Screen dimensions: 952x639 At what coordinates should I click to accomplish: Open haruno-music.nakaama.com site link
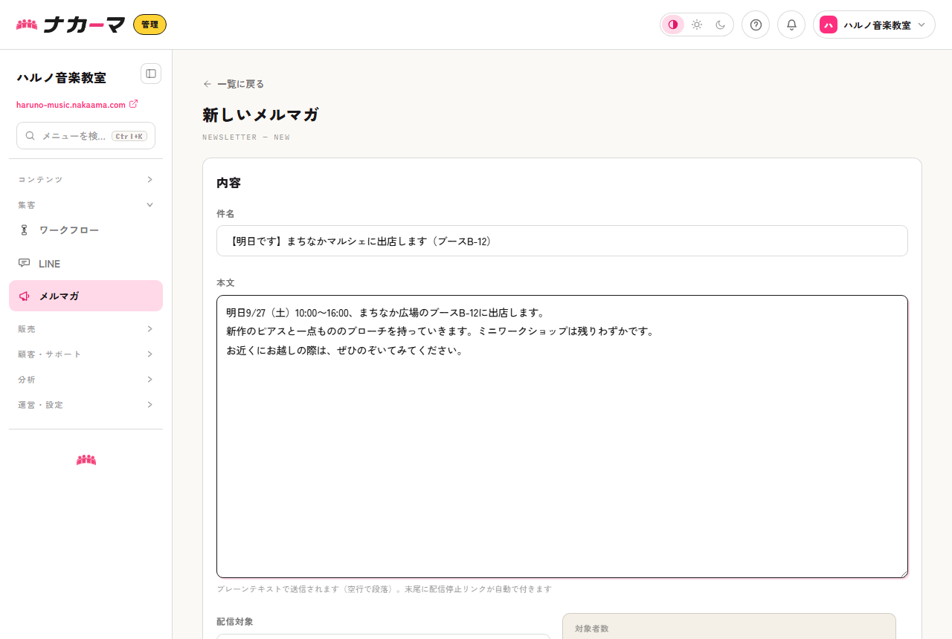(77, 105)
